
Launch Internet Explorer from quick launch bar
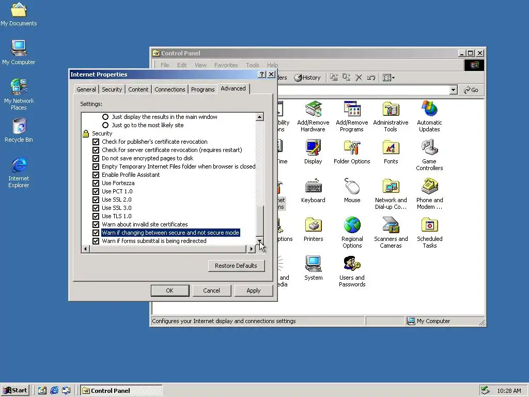pyautogui.click(x=54, y=391)
